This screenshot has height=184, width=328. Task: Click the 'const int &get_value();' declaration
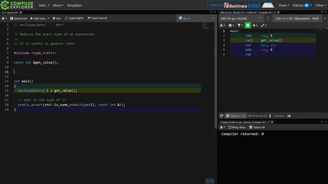36,62
